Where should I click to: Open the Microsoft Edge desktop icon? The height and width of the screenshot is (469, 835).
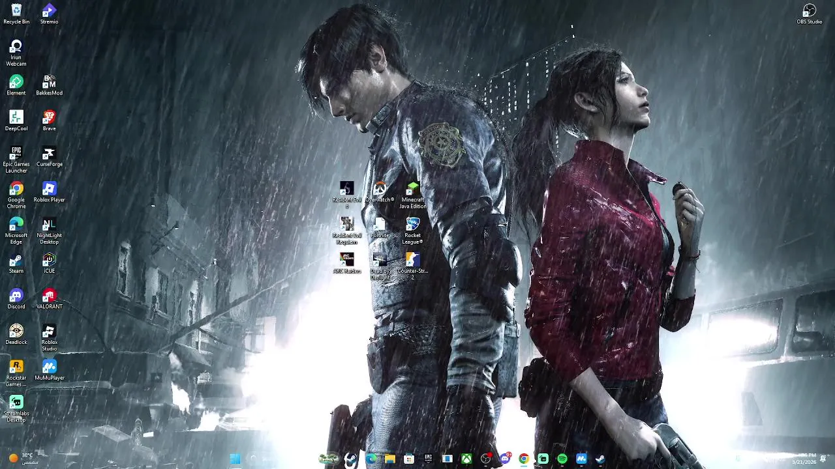16,232
